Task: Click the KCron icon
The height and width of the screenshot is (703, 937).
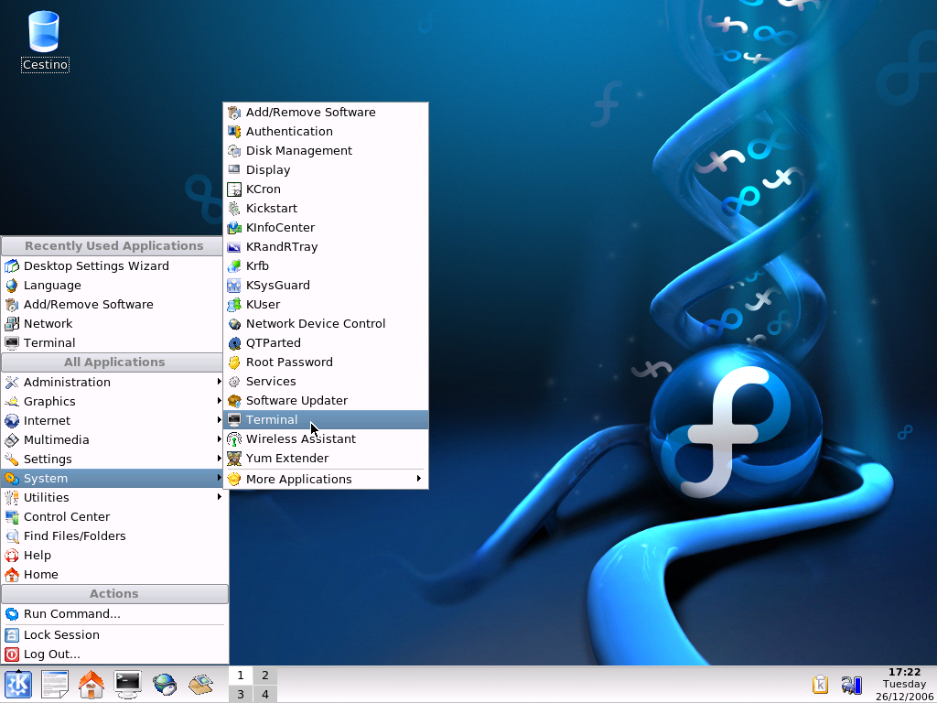Action: [234, 189]
